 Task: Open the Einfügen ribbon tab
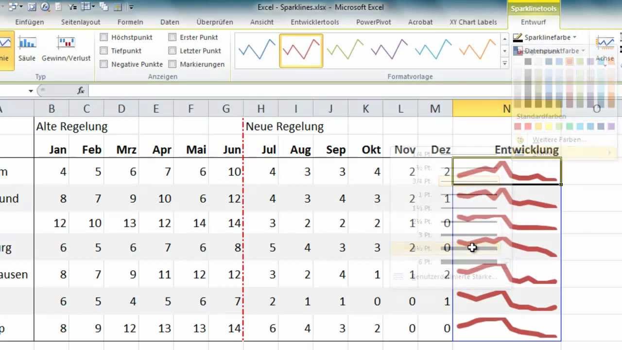click(30, 22)
